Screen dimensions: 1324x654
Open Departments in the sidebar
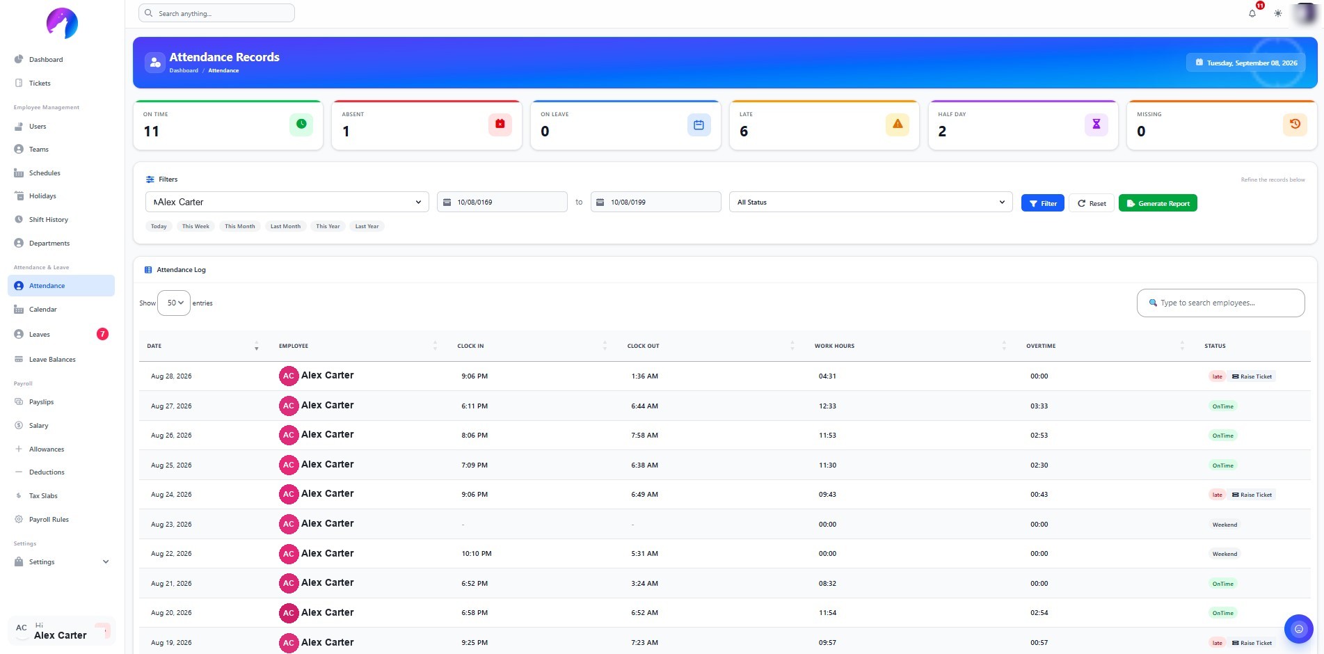pyautogui.click(x=61, y=243)
